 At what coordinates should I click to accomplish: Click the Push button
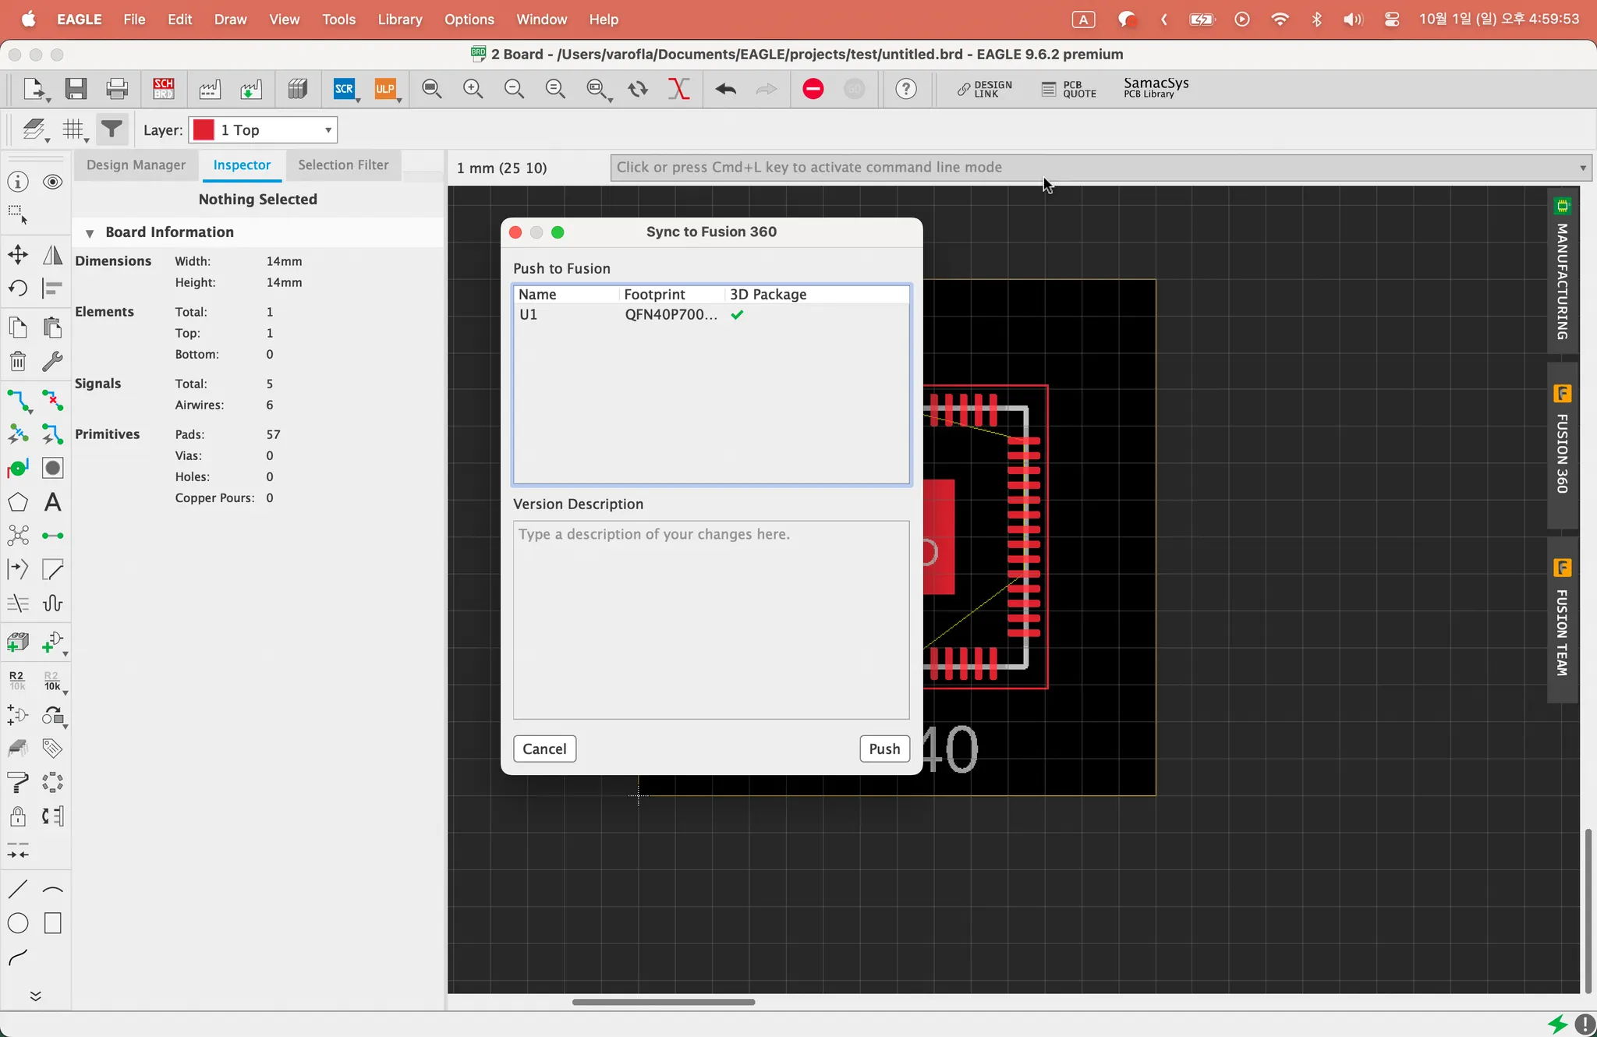[x=884, y=749]
